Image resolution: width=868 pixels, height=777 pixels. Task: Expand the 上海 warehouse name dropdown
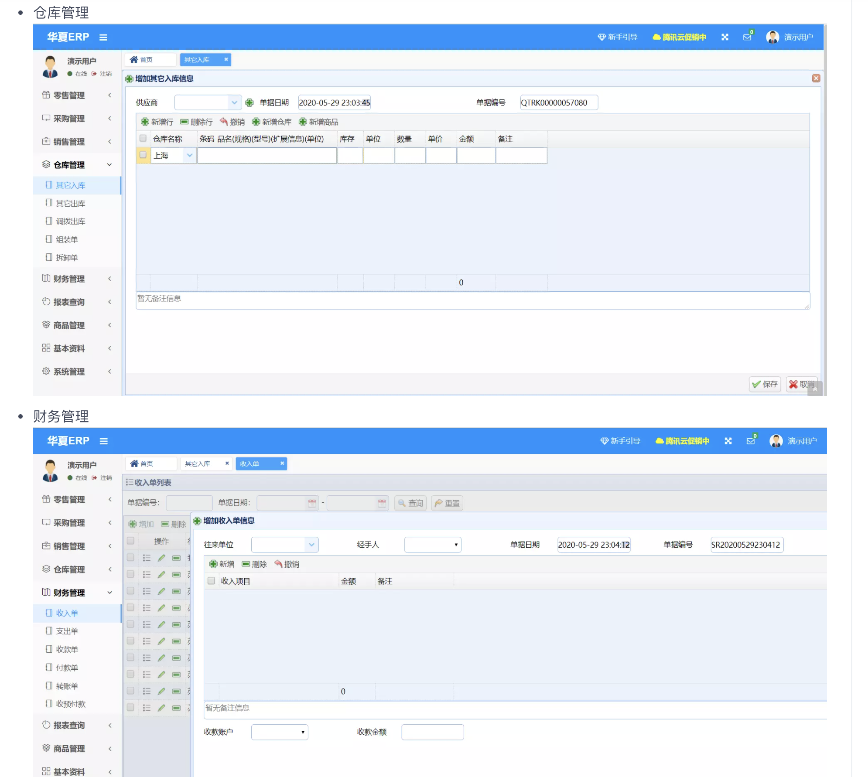pos(189,155)
